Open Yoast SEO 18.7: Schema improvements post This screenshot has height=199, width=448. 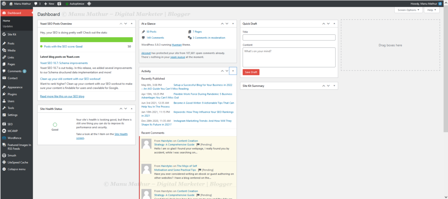[64, 63]
